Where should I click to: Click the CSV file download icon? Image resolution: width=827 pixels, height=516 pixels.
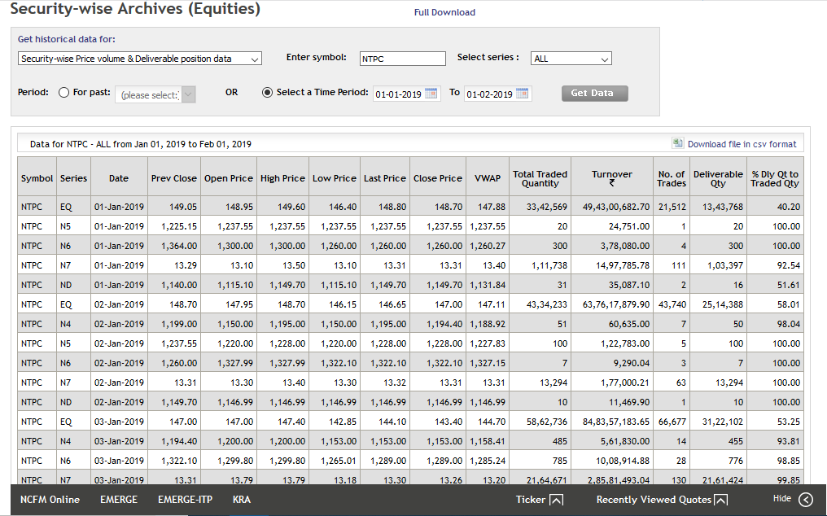click(x=677, y=143)
